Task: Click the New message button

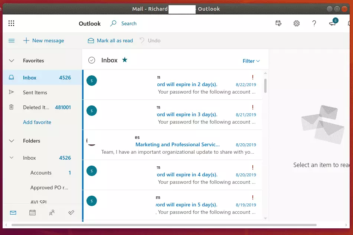Action: coord(44,40)
